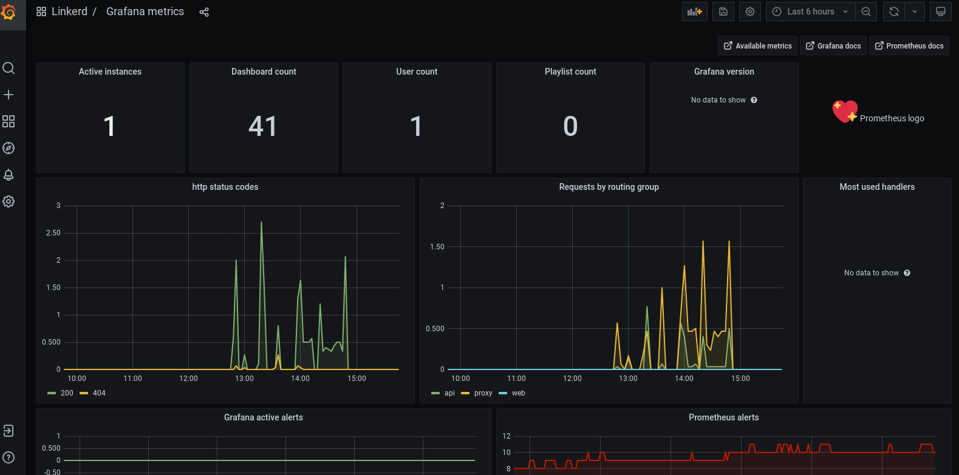Open the Grafana docs link
Screen dimensions: 959x475
833,45
